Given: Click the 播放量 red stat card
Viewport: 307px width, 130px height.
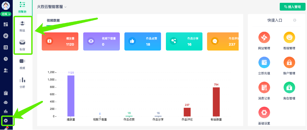Looking at the screenshot, I should pyautogui.click(x=60, y=41).
